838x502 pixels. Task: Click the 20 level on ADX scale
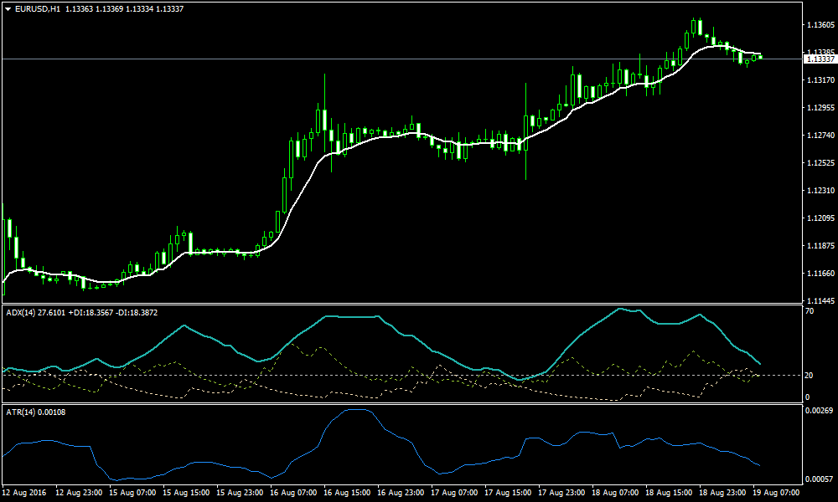pos(810,376)
